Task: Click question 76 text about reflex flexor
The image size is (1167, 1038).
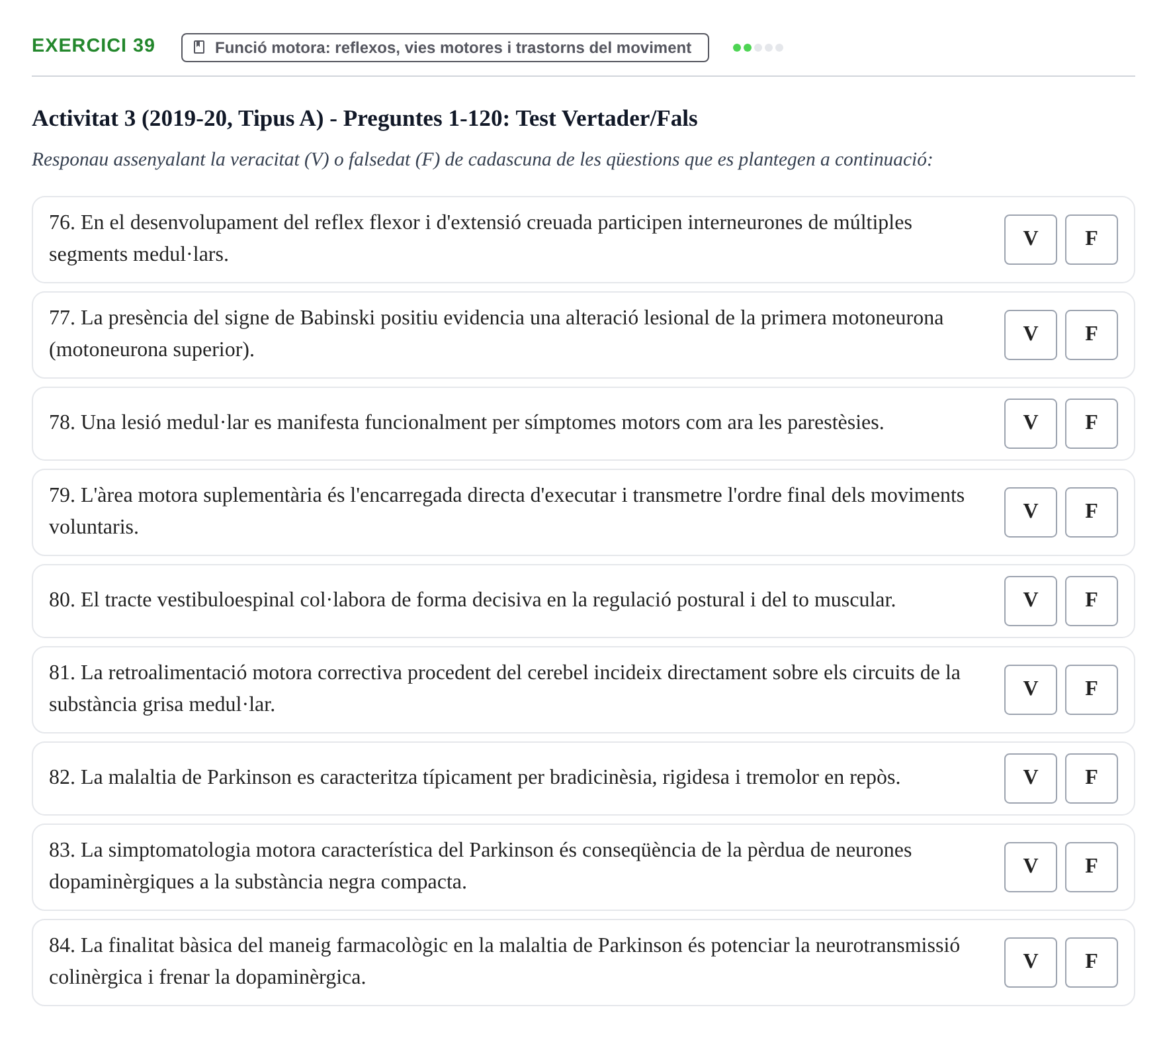Action: point(480,238)
